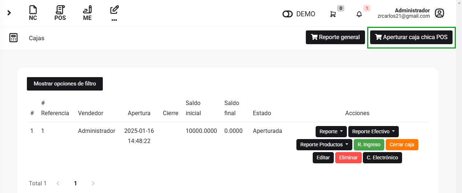Viewport: 462px width, 193px height.
Task: Open the Reporte Efectivo dropdown
Action: 373,131
